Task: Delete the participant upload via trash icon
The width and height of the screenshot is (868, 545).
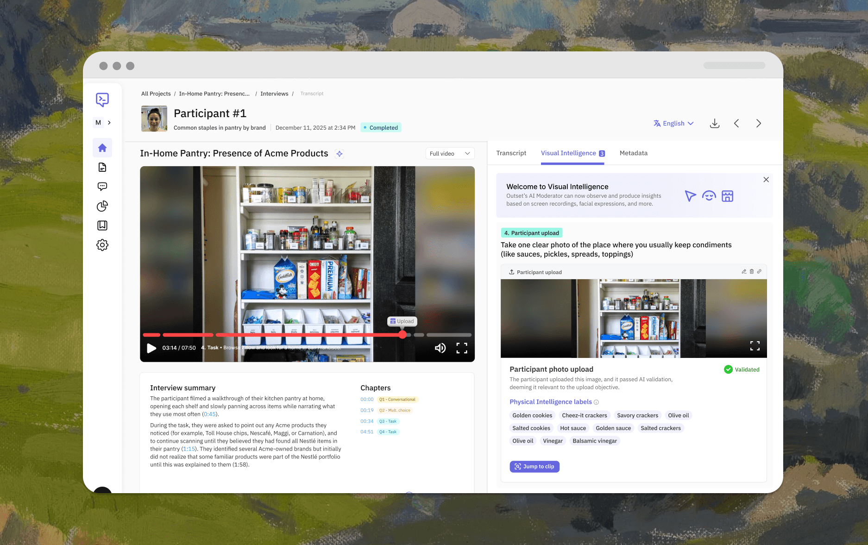Action: (752, 272)
